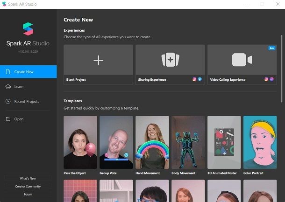
Task: Open the white bookshelf background template
Action: [x=116, y=191]
